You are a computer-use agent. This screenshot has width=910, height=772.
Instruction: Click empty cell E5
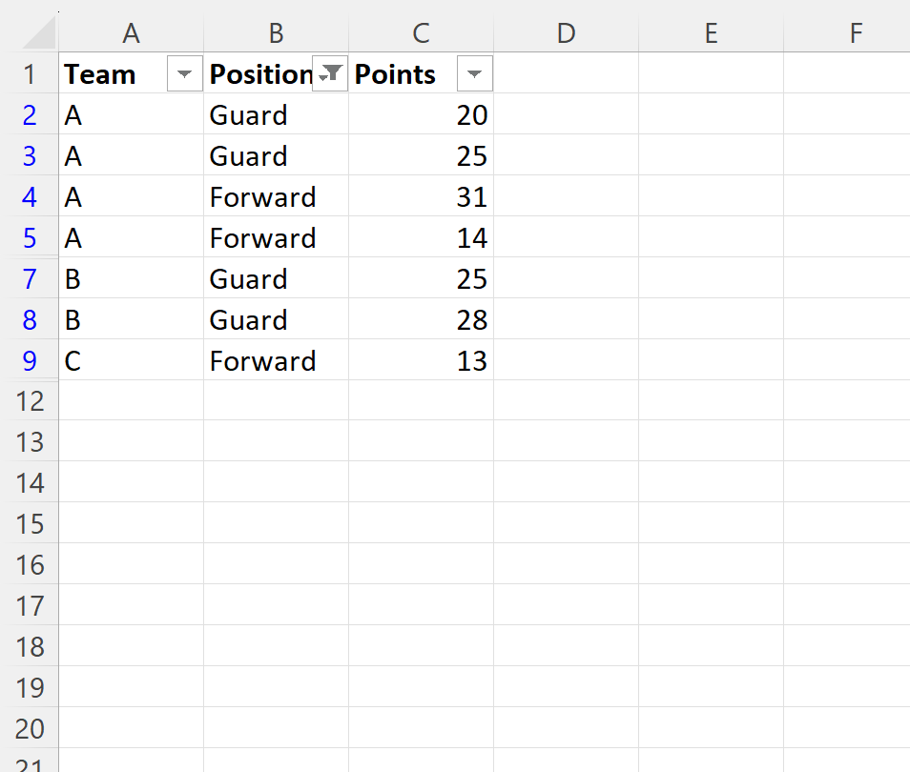[712, 237]
